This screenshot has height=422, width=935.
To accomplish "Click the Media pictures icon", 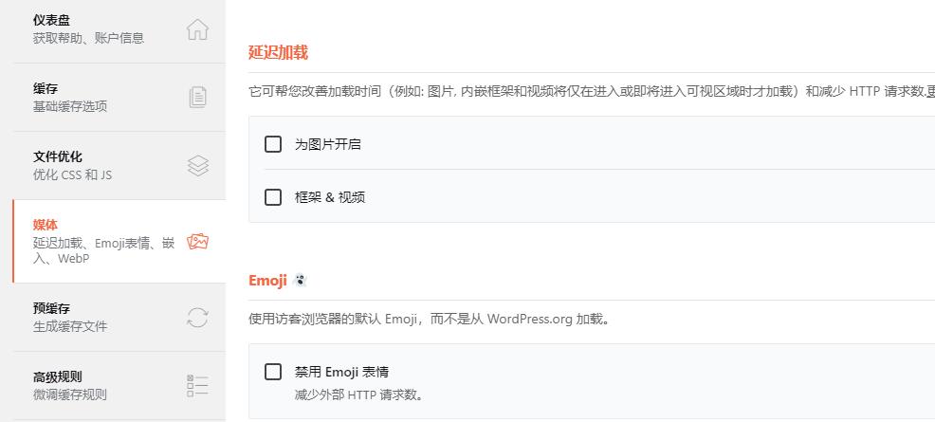I will pyautogui.click(x=197, y=242).
